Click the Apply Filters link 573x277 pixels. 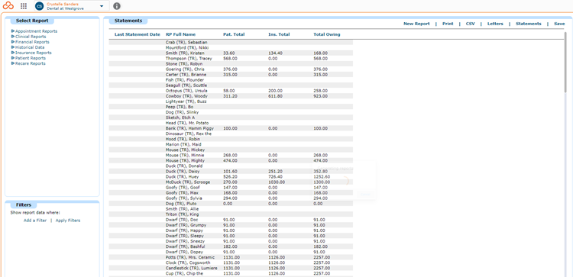(68, 221)
